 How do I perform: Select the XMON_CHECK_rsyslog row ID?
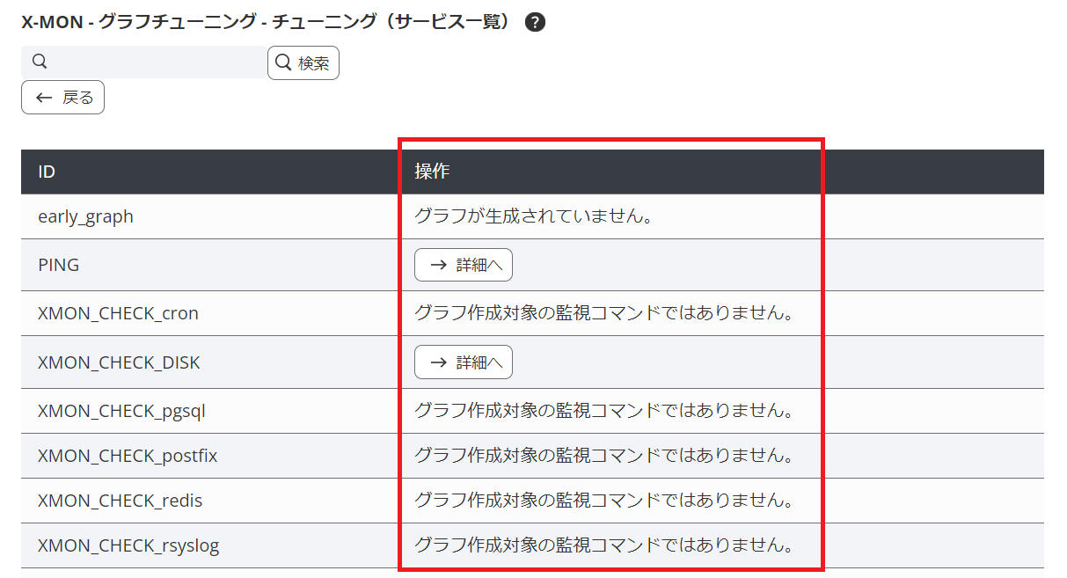tap(128, 545)
